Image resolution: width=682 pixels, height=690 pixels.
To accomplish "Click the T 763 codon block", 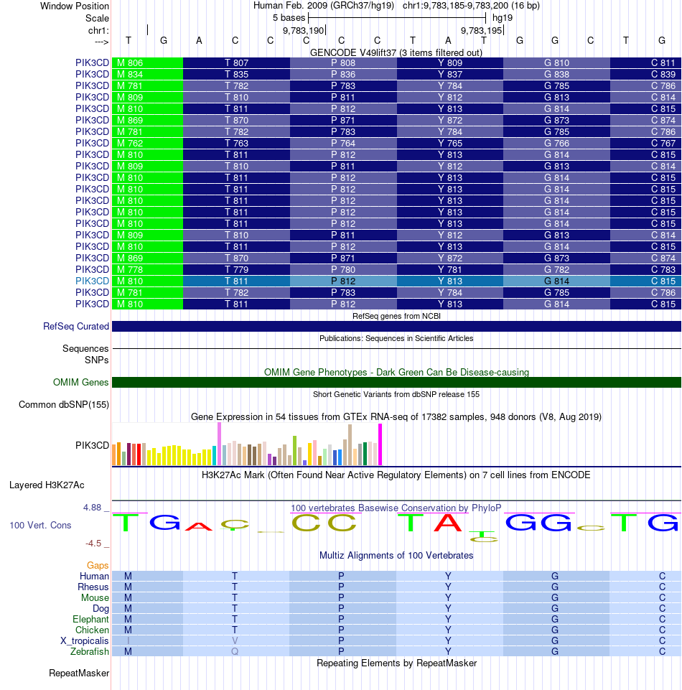I will point(236,143).
